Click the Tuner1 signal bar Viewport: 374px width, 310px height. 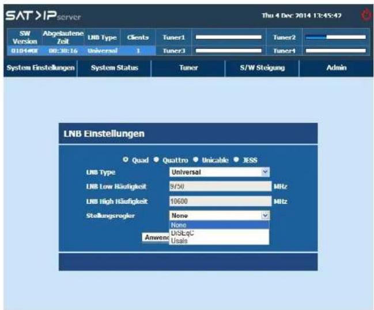click(229, 37)
